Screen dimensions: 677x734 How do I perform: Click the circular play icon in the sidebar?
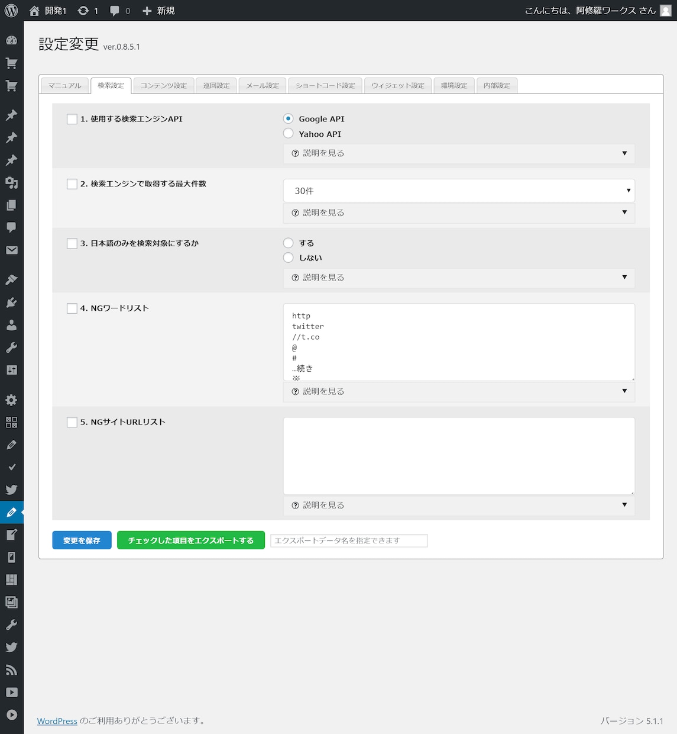[11, 715]
